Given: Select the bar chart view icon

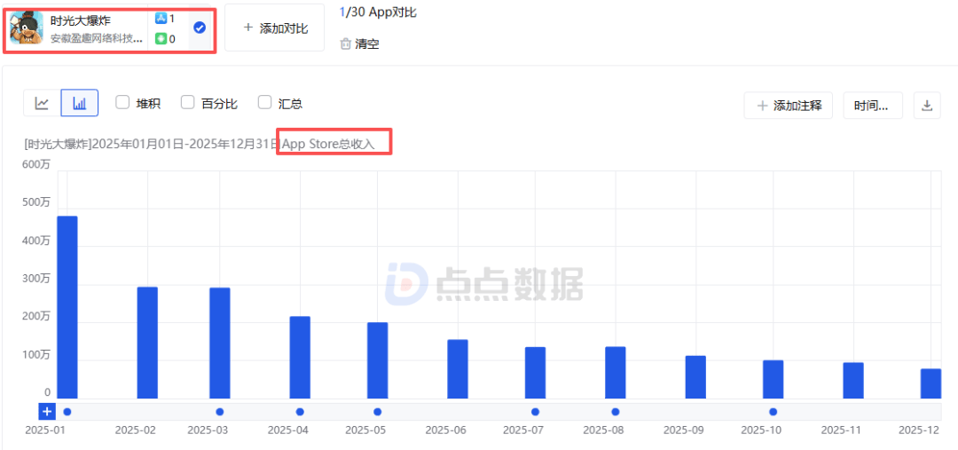Looking at the screenshot, I should (x=80, y=104).
